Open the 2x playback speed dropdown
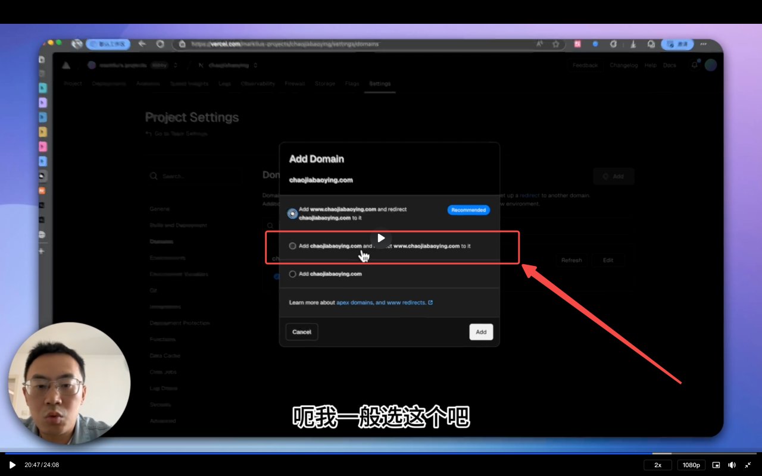 pos(658,465)
